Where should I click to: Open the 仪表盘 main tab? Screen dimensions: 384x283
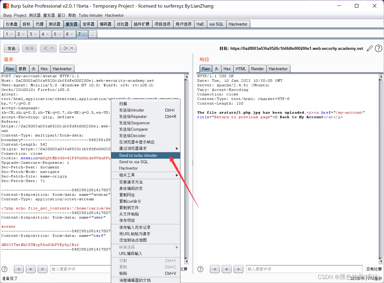pos(12,24)
